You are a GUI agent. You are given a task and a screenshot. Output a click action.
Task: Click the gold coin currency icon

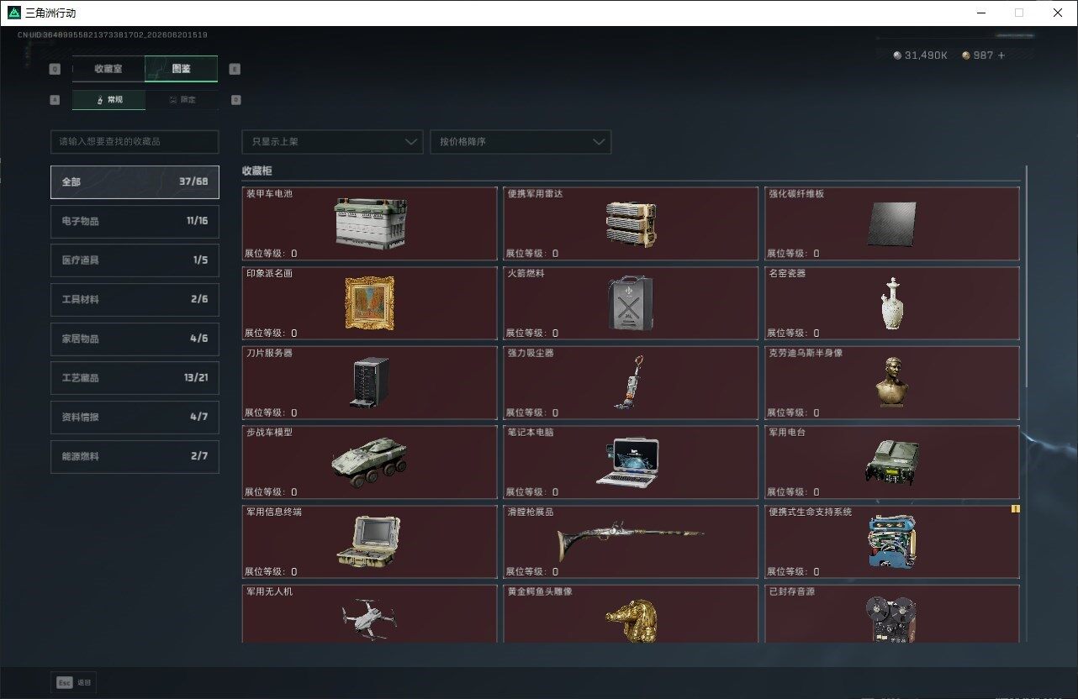[x=966, y=55]
